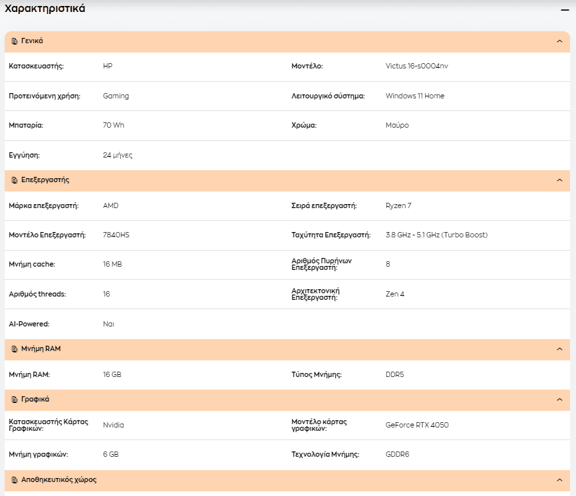Click the Κατασκευαστής label

pyautogui.click(x=37, y=66)
